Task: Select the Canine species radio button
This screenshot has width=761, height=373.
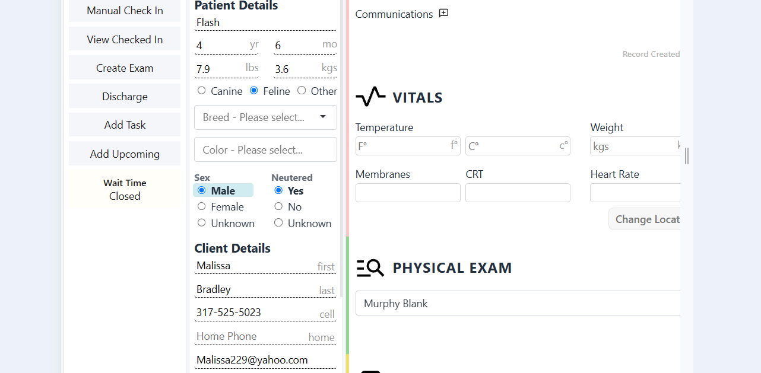Action: pyautogui.click(x=202, y=91)
